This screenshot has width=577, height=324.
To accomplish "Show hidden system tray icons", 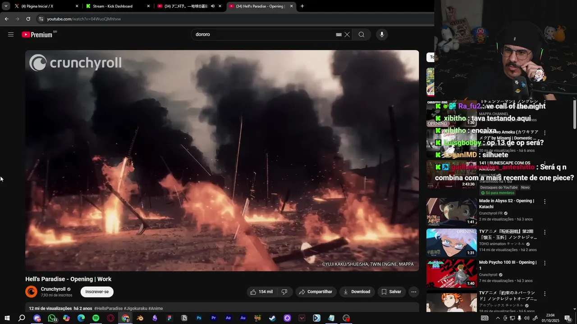I will point(498,318).
